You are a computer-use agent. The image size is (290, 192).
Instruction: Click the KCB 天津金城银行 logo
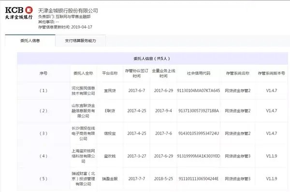pyautogui.click(x=19, y=13)
